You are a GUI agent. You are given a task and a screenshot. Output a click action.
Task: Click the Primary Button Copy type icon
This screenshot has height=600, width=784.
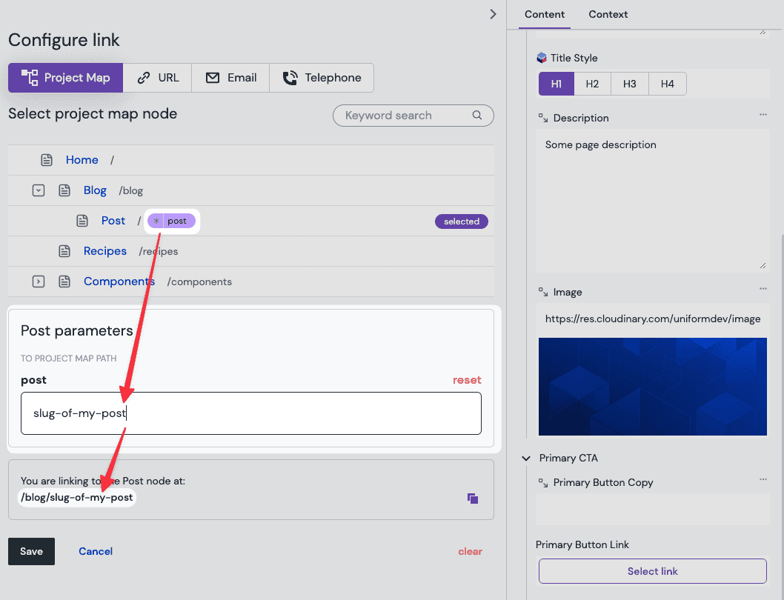pos(543,482)
